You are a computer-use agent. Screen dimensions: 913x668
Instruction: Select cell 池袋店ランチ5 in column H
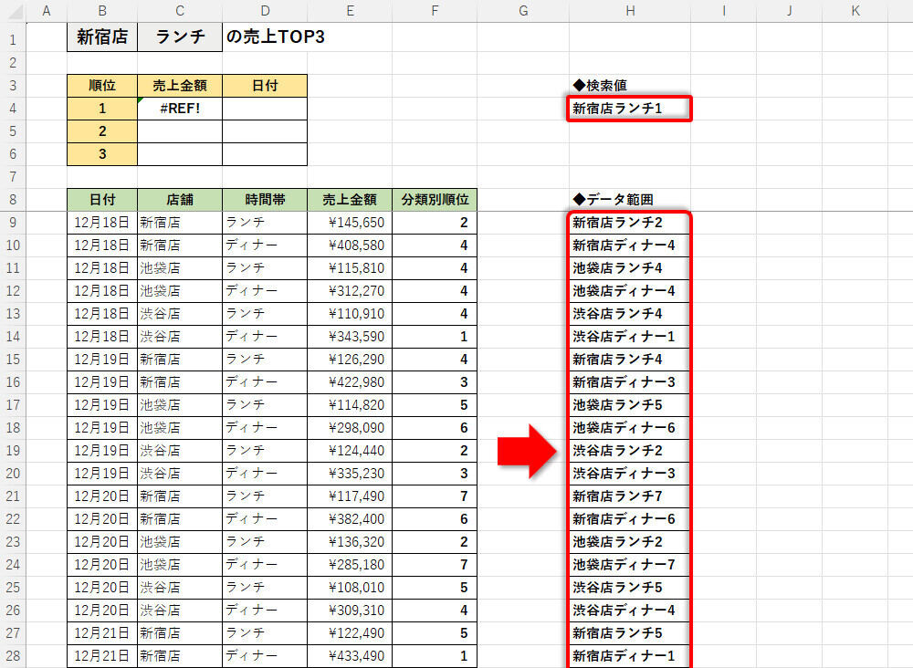(x=630, y=405)
